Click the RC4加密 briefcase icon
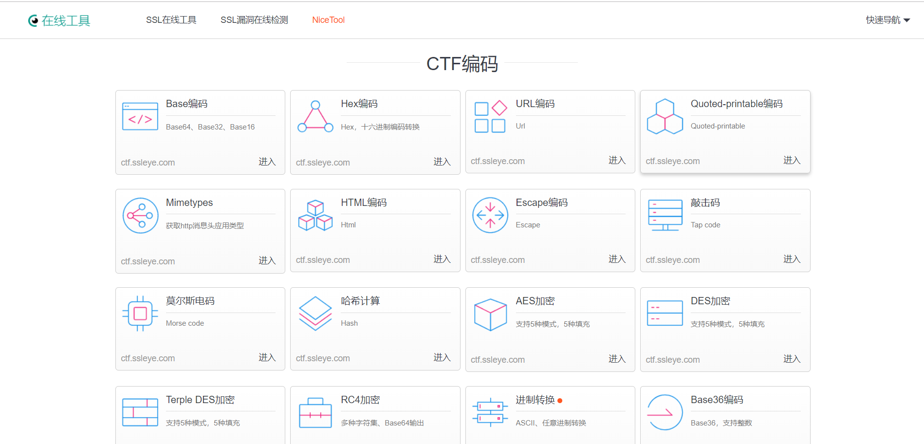The width and height of the screenshot is (924, 444). click(315, 412)
